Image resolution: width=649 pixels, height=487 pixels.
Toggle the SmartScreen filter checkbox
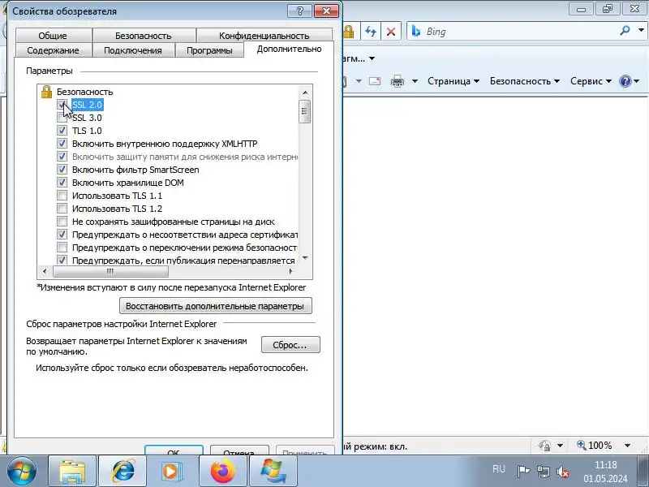click(x=62, y=170)
